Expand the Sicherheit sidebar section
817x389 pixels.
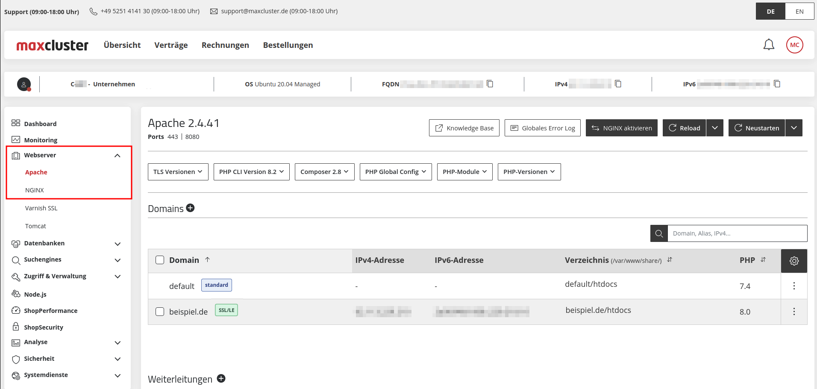coord(118,359)
